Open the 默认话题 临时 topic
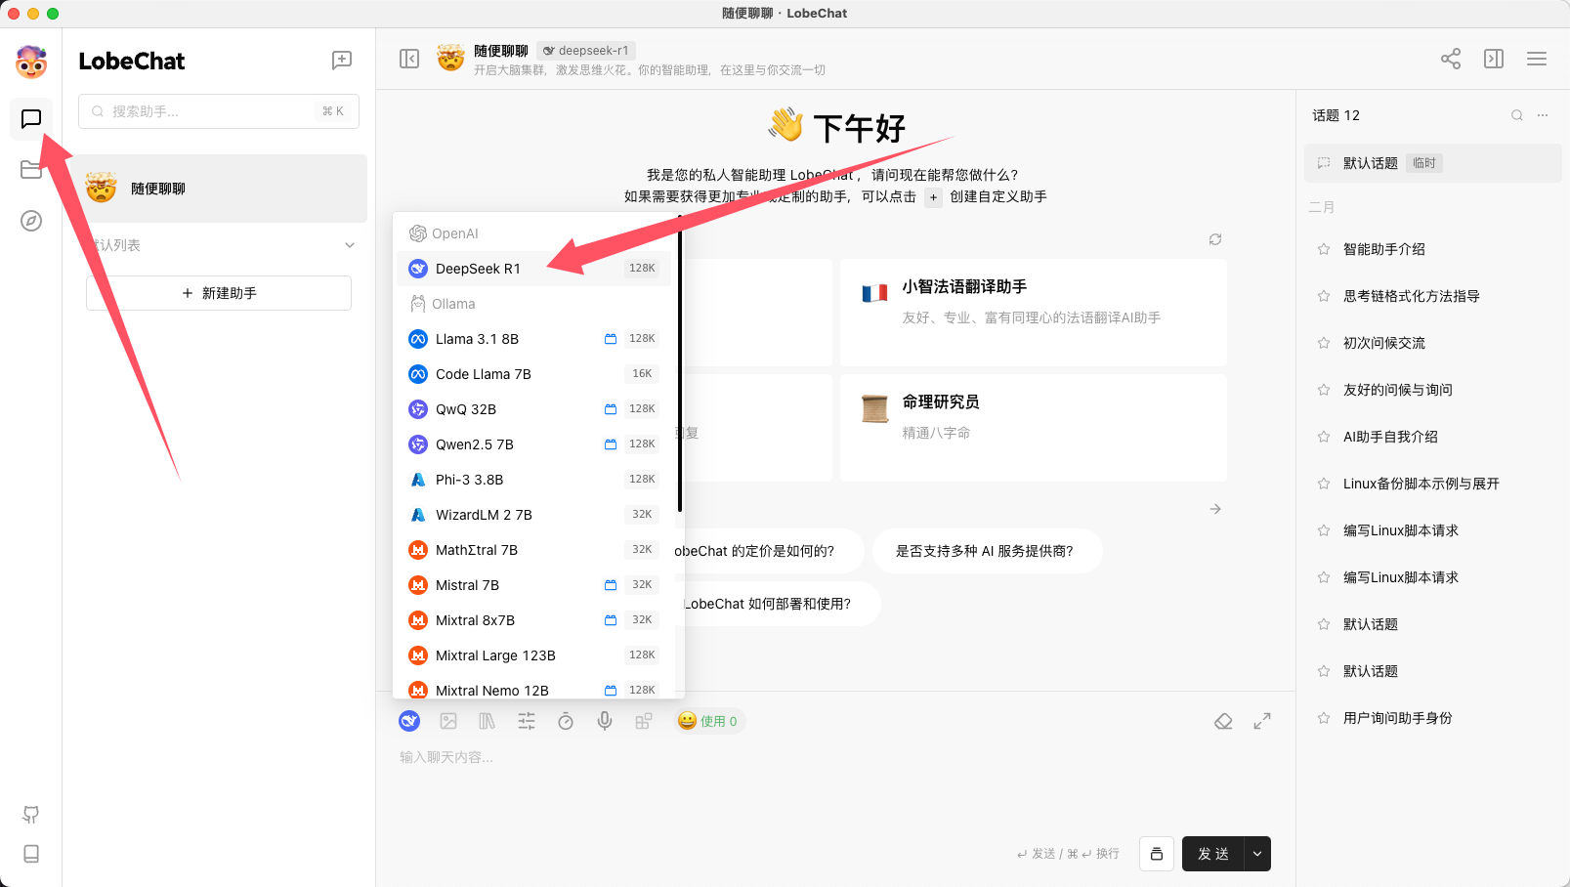The image size is (1570, 887). tap(1433, 163)
